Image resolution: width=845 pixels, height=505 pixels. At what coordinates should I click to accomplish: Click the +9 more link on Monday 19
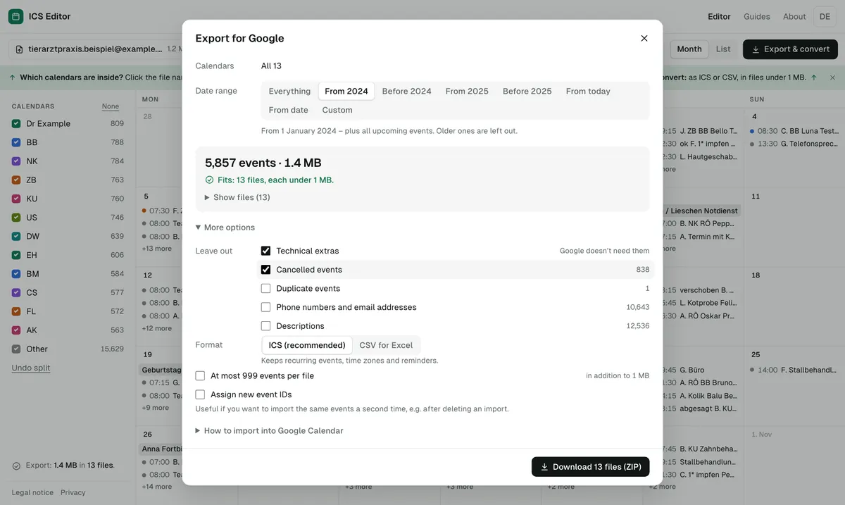156,407
